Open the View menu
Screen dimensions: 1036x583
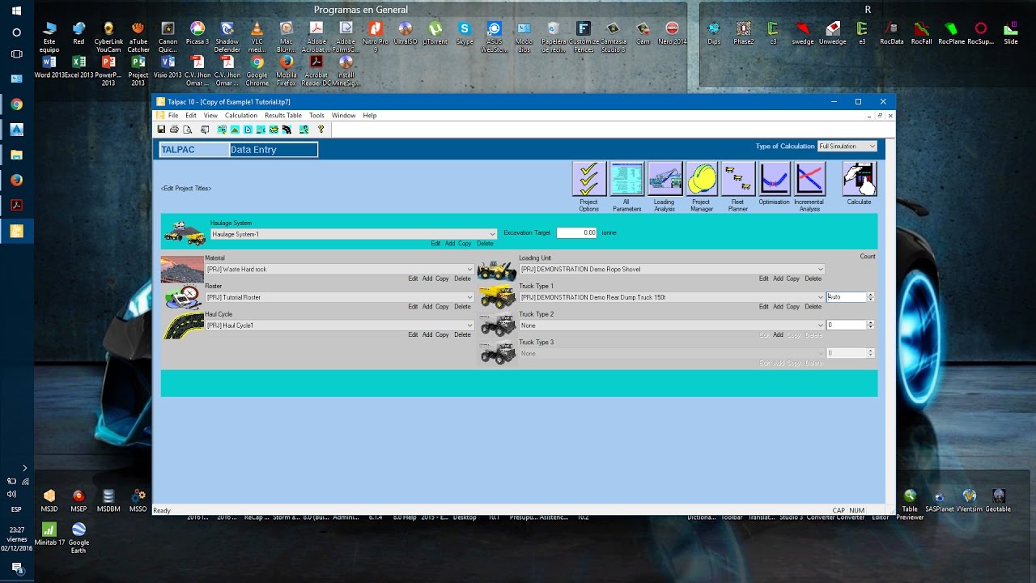click(x=210, y=116)
